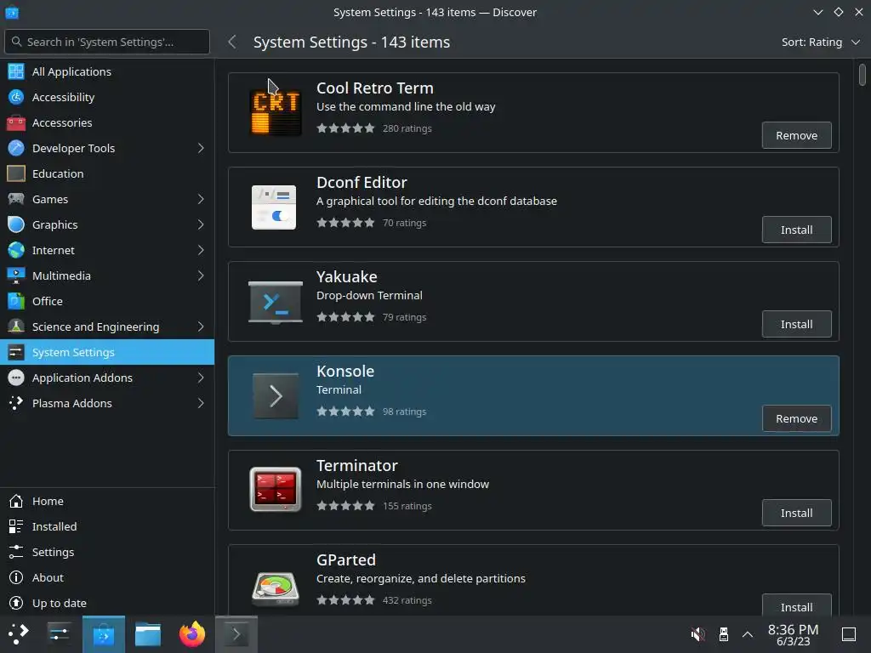
Task: Click the show desktop icon
Action: click(849, 634)
